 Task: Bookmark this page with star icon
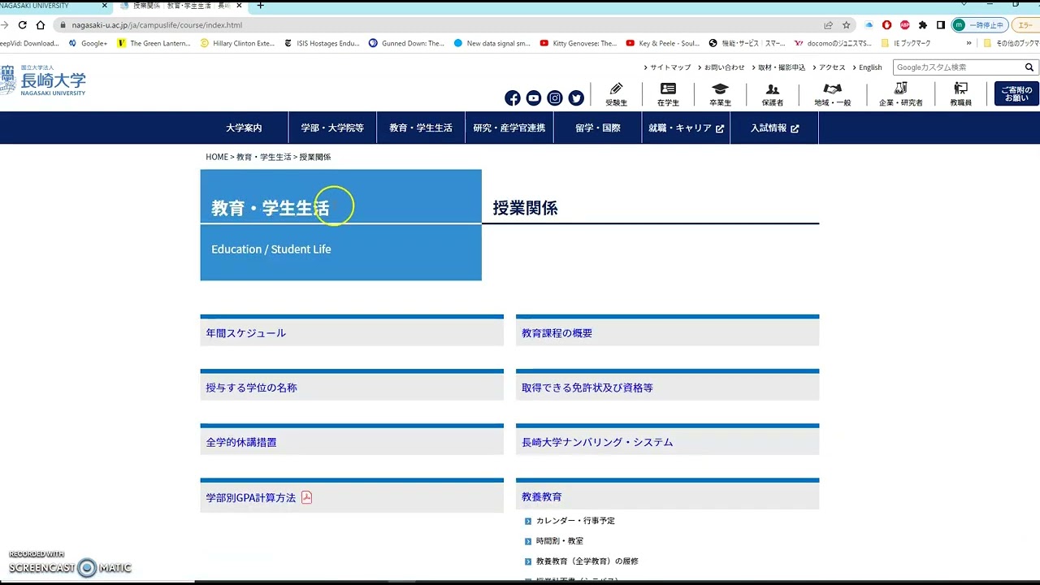click(846, 25)
